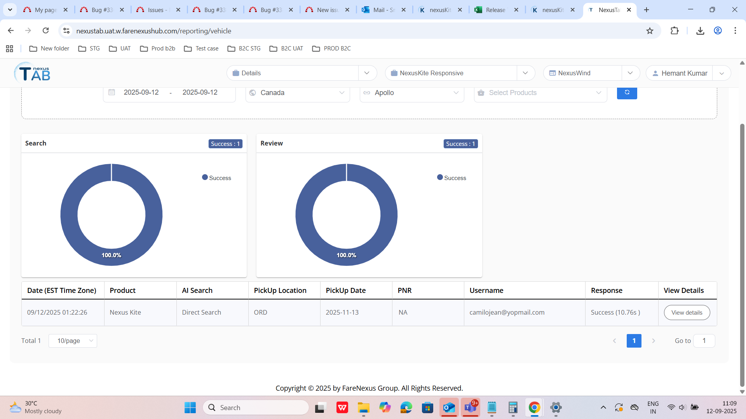View site information icon in address bar

click(66, 31)
